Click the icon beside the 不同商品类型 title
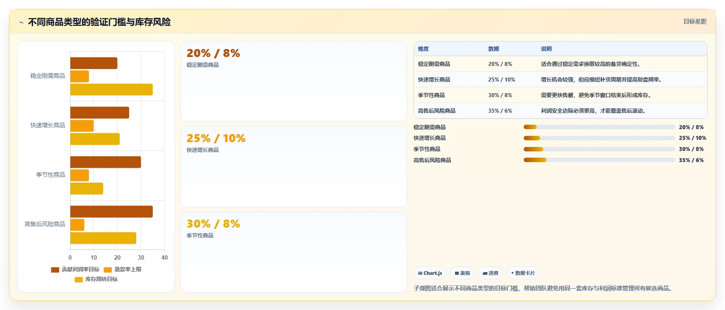725x310 pixels. [21, 22]
